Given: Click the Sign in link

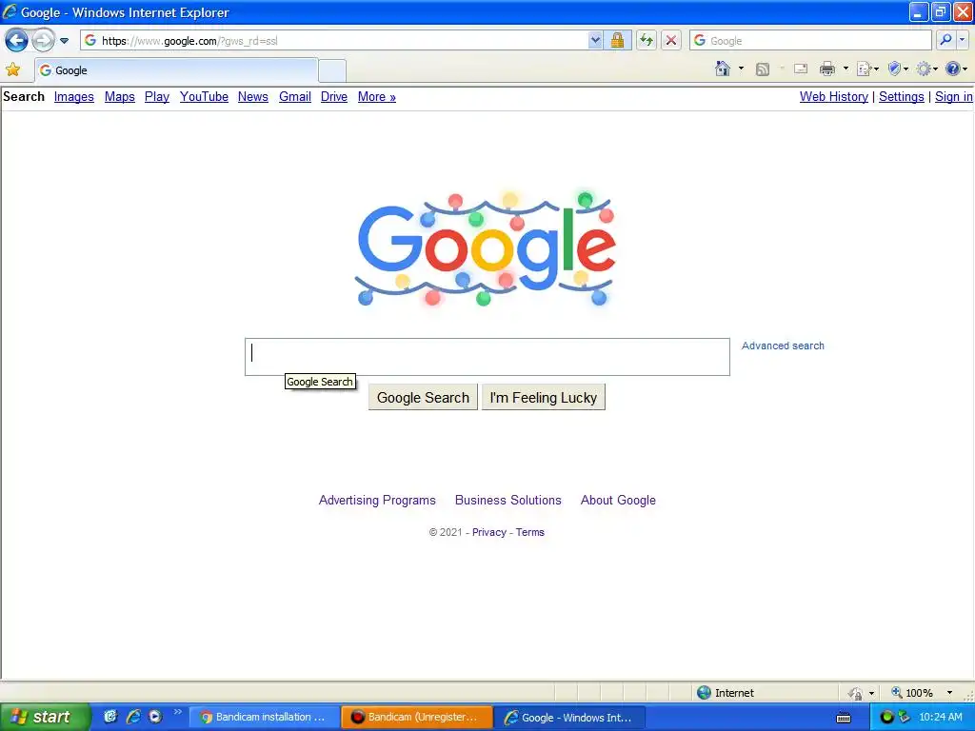Looking at the screenshot, I should [953, 97].
